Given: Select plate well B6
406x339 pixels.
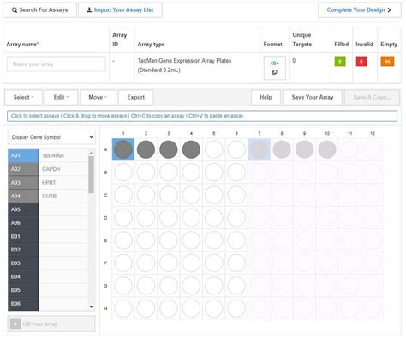Looking at the screenshot, I should (236, 173).
